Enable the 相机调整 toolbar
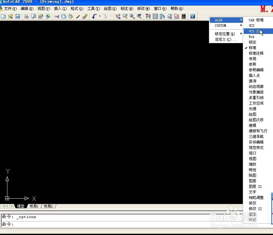This screenshot has height=235, width=273. tap(258, 198)
